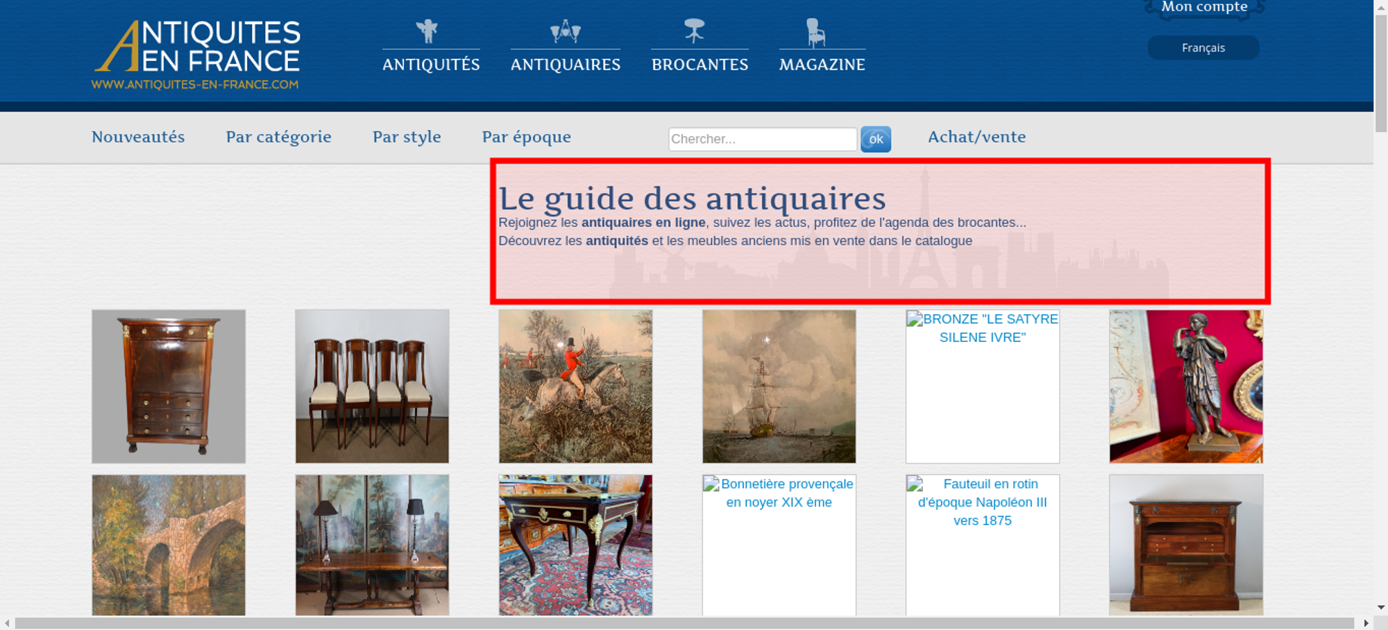The width and height of the screenshot is (1388, 630).
Task: View the sailing ship painting thumbnail
Action: 779,386
